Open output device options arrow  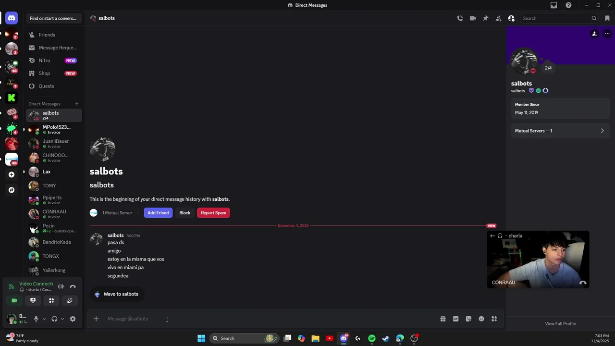point(62,319)
